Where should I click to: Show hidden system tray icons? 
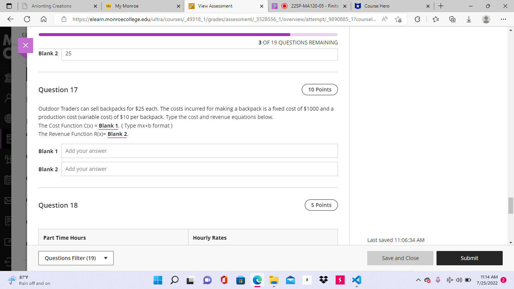pos(418,280)
